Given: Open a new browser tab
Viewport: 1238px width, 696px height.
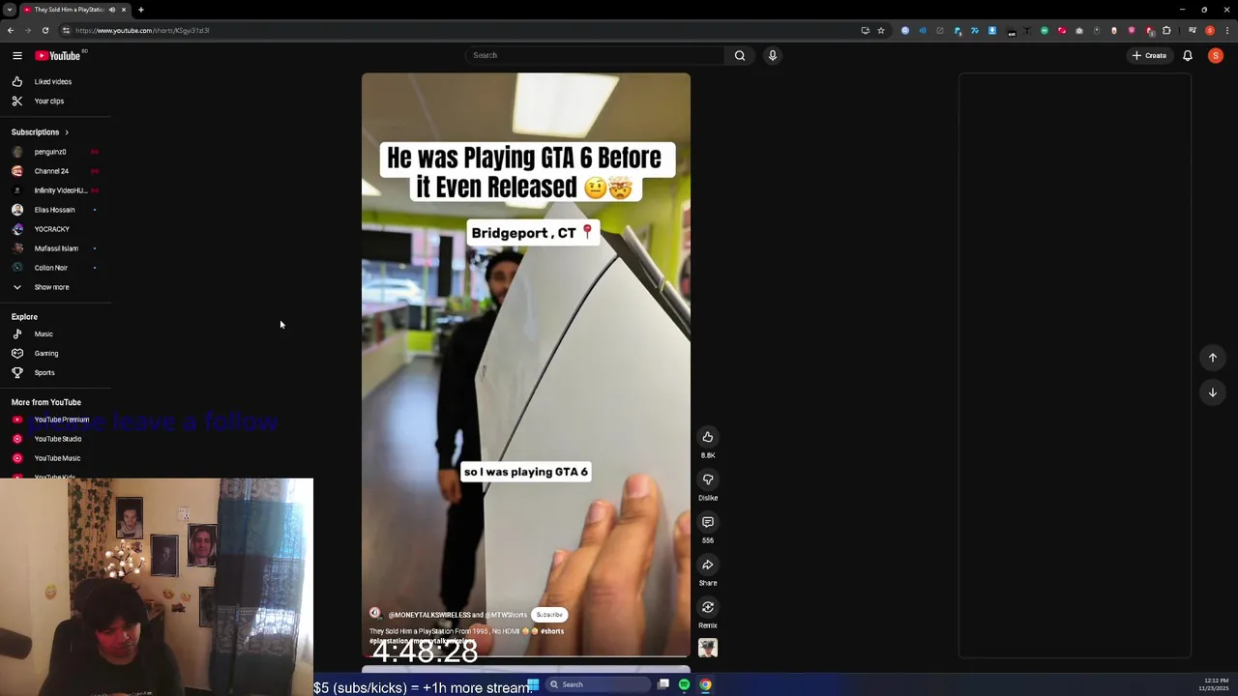Looking at the screenshot, I should (140, 10).
